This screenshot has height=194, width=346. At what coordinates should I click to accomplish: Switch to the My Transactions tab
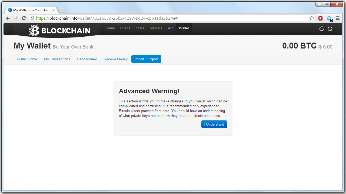57,59
